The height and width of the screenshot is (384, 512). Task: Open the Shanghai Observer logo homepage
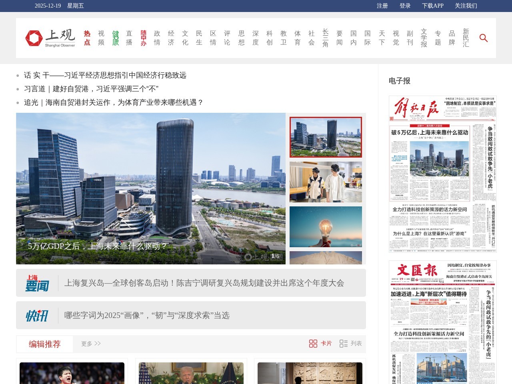[x=50, y=38]
